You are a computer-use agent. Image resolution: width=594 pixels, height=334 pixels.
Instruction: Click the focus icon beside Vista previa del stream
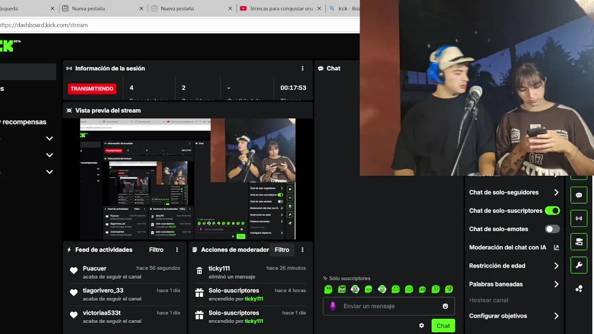tap(69, 110)
